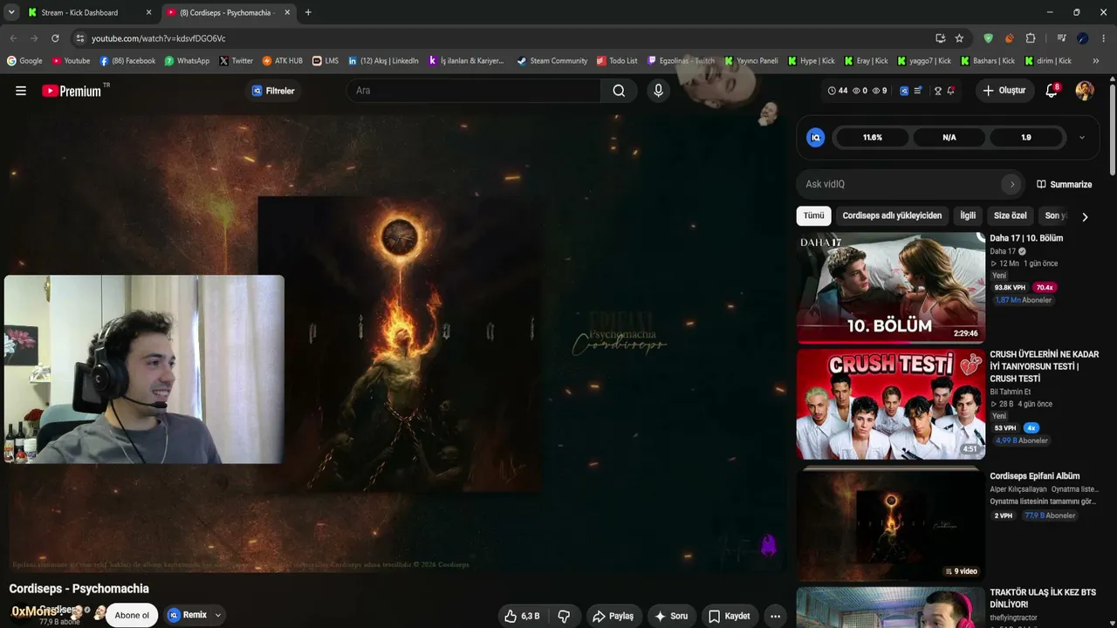Open the vidIQ trophy icon

(938, 91)
